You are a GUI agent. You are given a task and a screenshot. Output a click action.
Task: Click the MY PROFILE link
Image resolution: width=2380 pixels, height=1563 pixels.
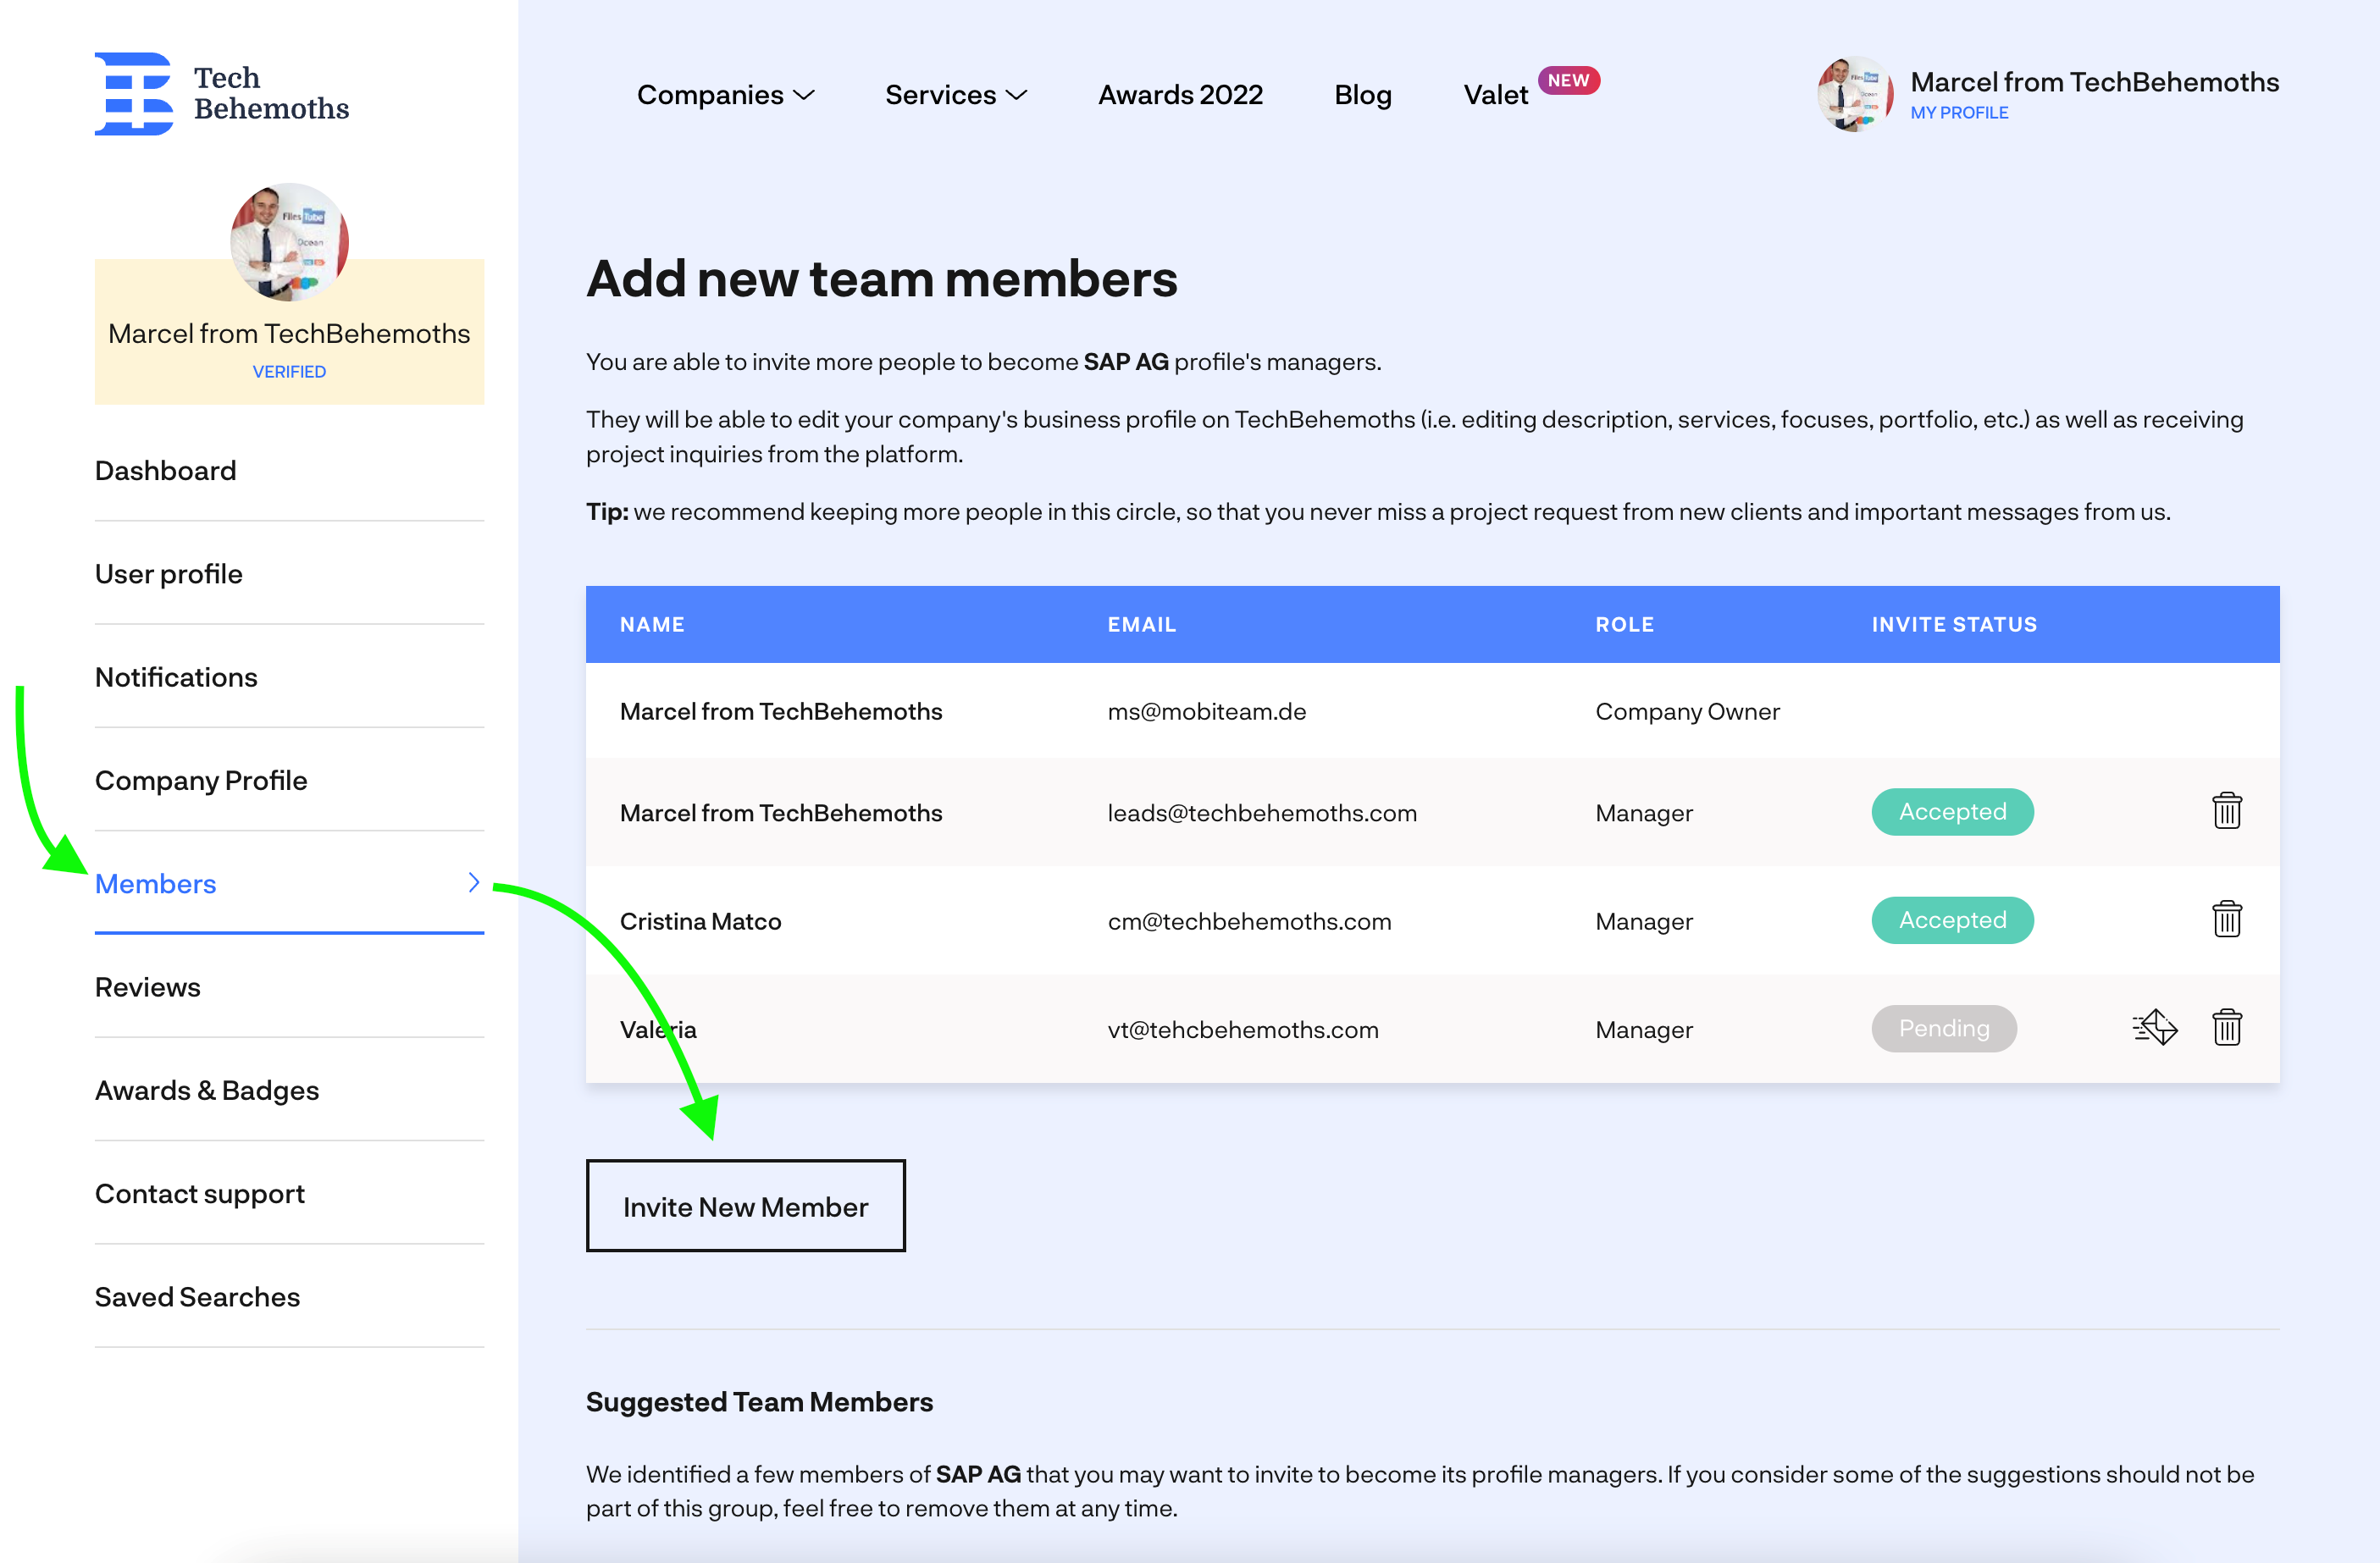pyautogui.click(x=1959, y=113)
